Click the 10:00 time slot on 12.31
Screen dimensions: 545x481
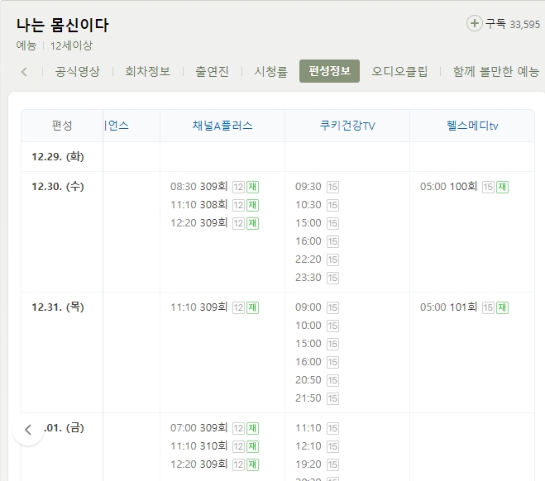(308, 325)
